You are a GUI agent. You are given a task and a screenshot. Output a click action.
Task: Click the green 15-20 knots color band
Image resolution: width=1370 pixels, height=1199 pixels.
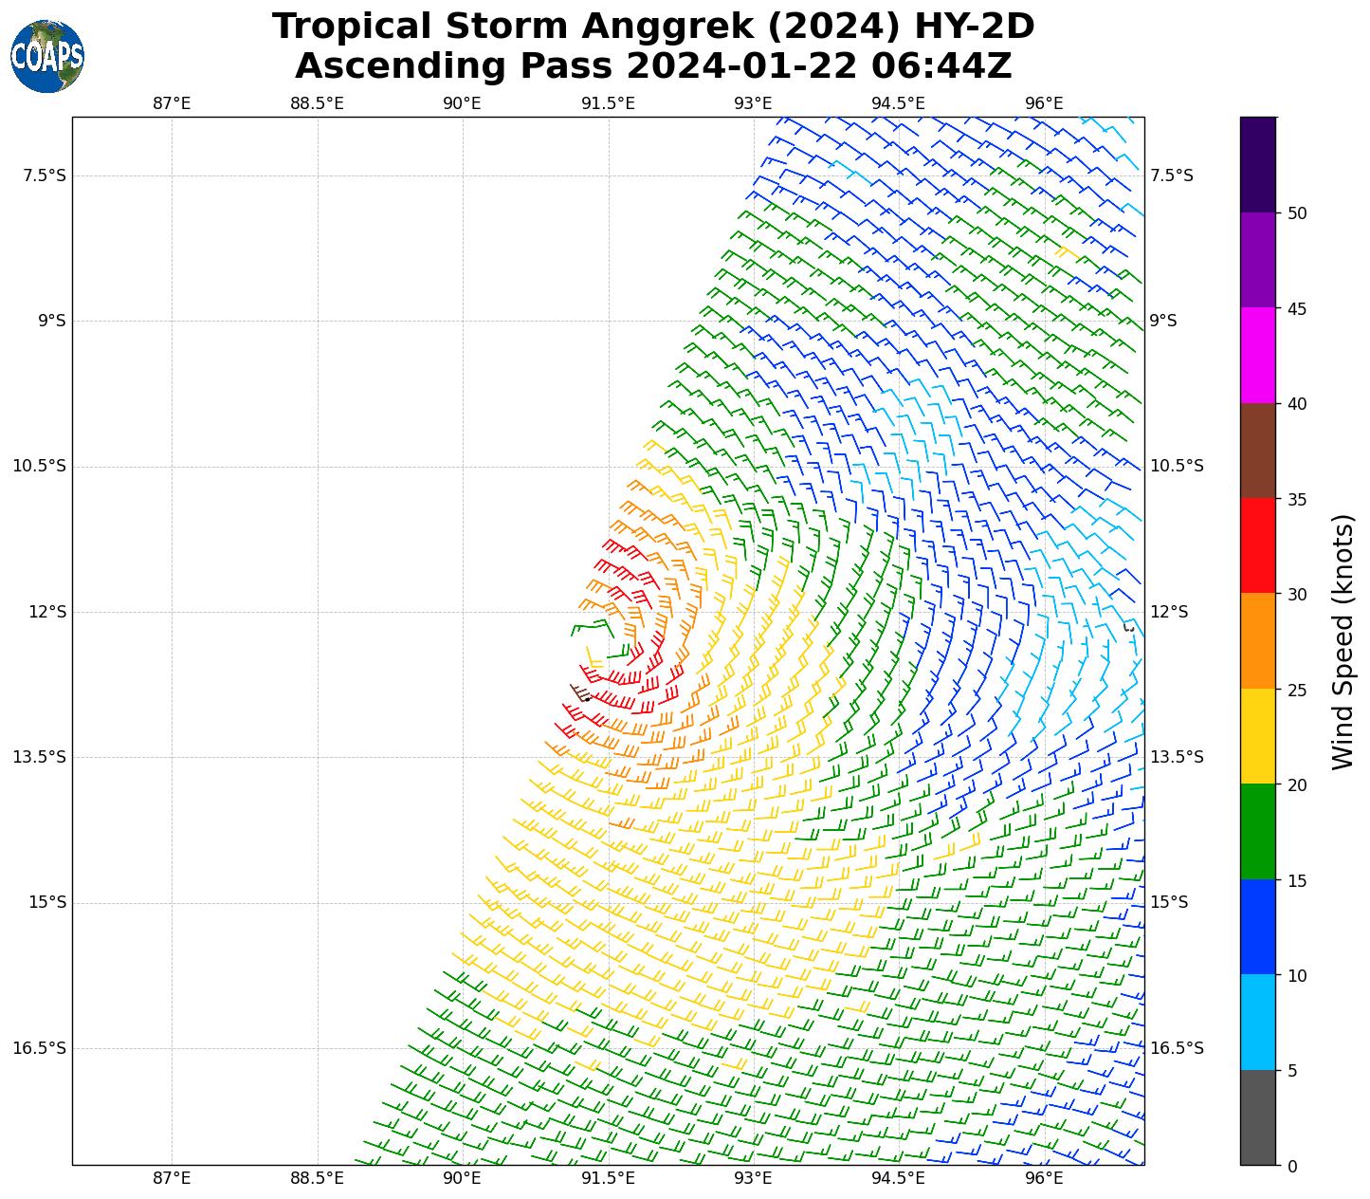pos(1258,832)
